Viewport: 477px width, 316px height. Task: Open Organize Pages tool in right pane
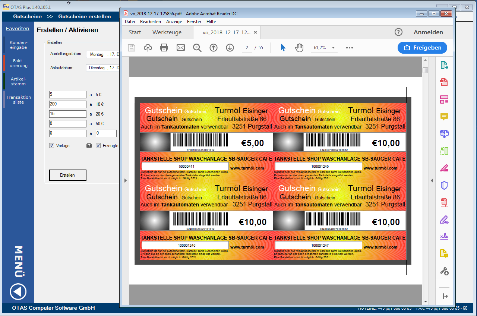444,151
